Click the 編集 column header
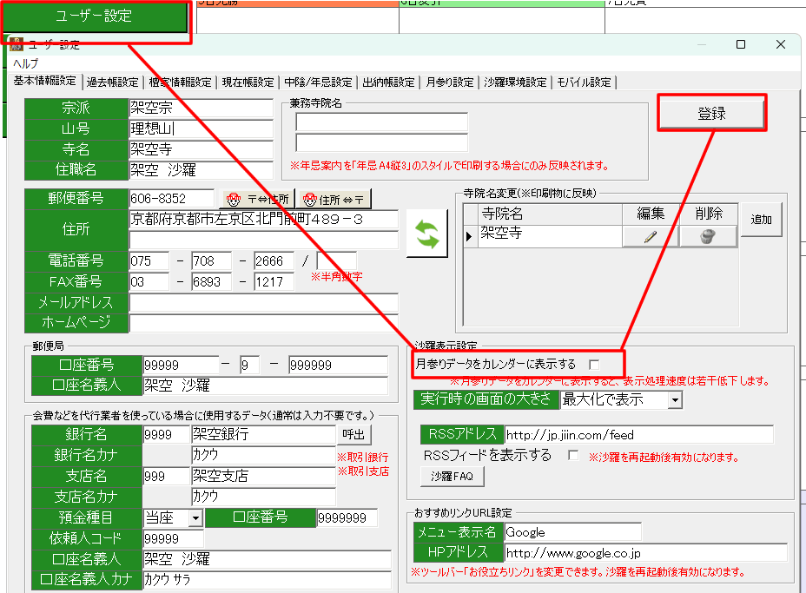The image size is (806, 593). tap(651, 214)
